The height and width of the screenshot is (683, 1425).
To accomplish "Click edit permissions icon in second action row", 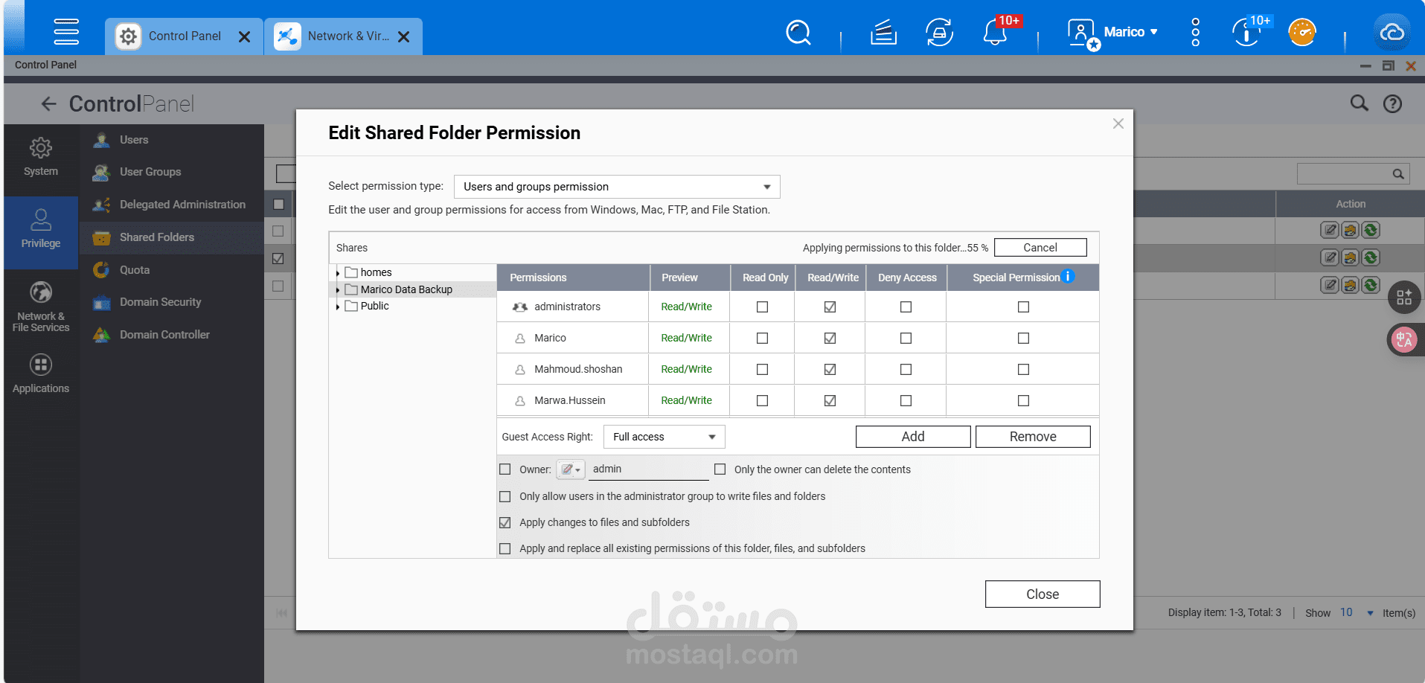I will tap(1350, 257).
